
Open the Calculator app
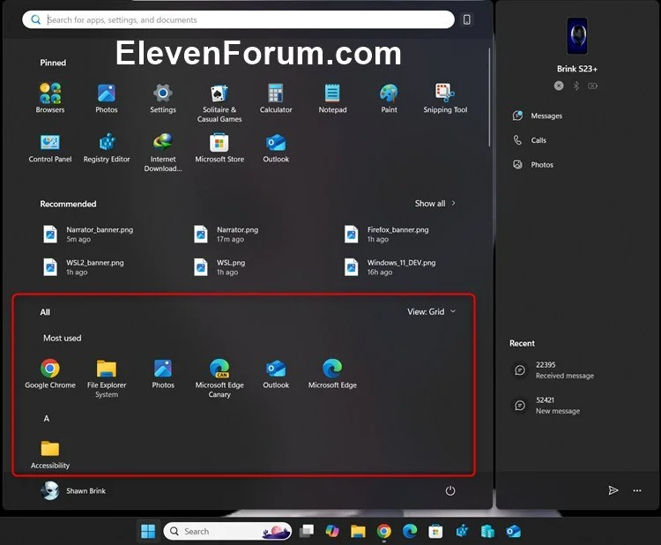tap(276, 98)
